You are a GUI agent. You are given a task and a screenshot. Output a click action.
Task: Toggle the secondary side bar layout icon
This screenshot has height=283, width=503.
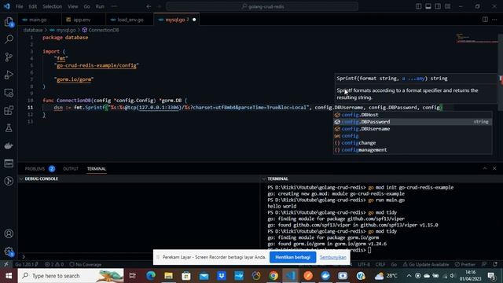coord(438,6)
